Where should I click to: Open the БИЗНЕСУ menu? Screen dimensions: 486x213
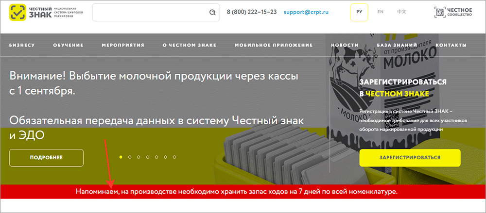tap(22, 45)
